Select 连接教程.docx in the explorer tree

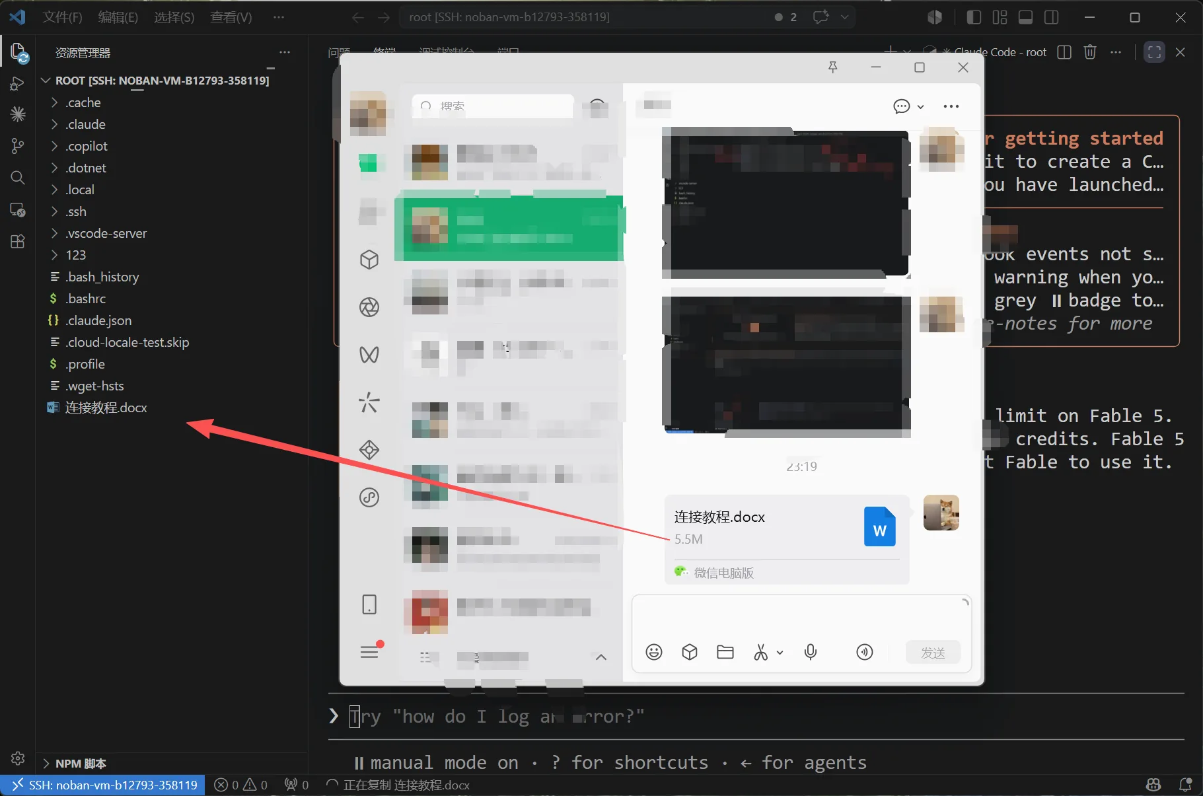coord(106,408)
